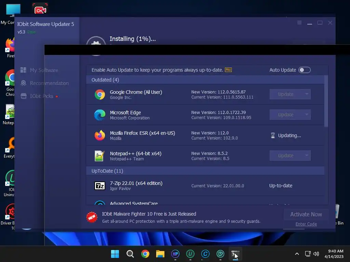This screenshot has height=262, width=350.
Task: Open IObit Uninstaller green U taskbar icon
Action: click(190, 254)
